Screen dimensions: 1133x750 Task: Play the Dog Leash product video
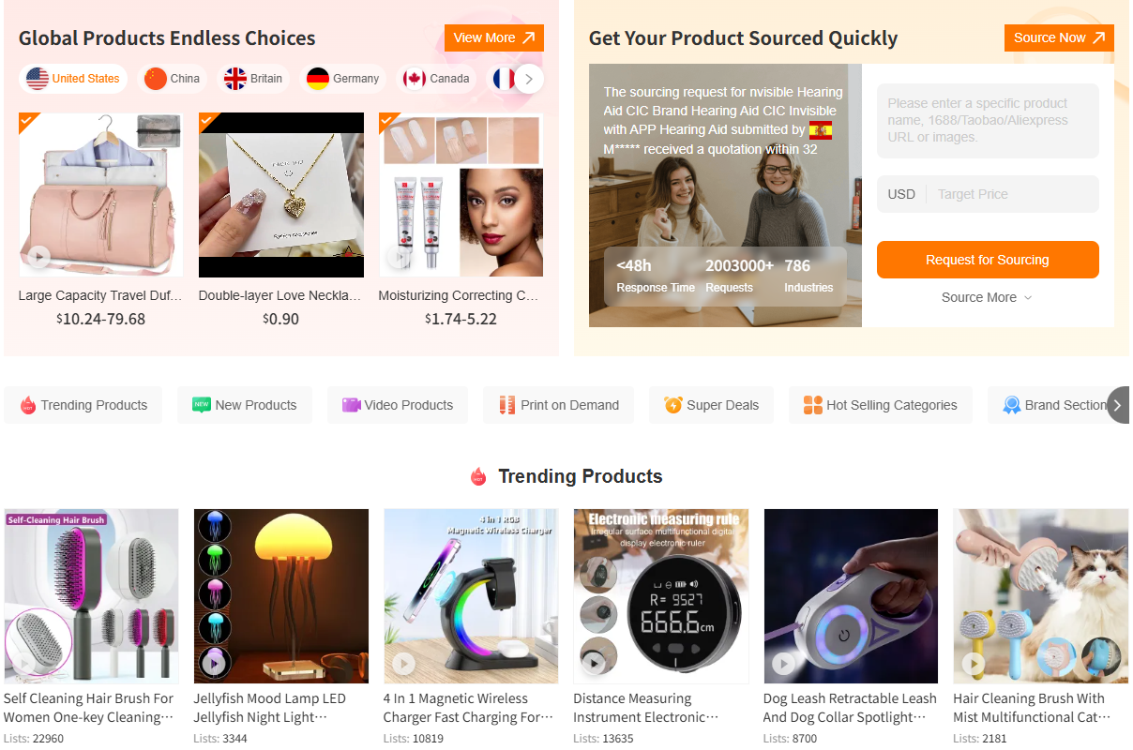784,663
